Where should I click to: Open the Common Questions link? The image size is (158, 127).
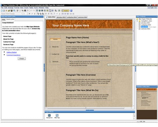click(x=13, y=55)
